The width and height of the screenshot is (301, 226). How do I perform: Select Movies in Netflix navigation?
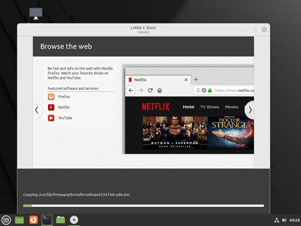point(232,107)
